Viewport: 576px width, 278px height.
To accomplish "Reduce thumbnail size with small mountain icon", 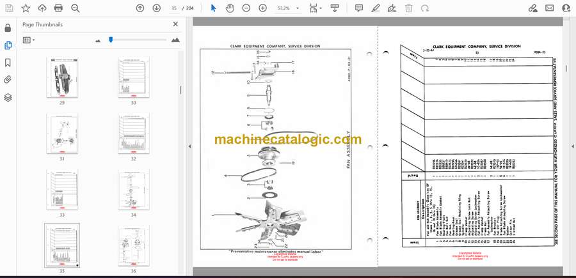I will pyautogui.click(x=98, y=41).
